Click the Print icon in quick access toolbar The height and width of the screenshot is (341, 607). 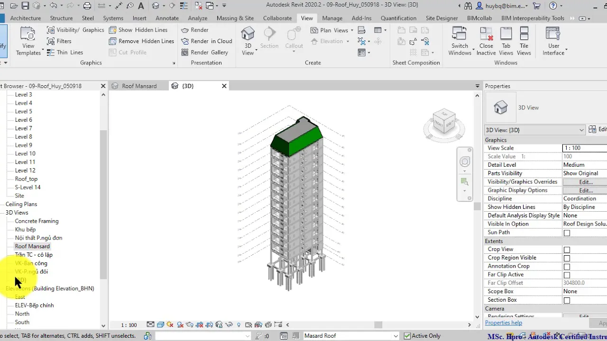click(x=87, y=6)
